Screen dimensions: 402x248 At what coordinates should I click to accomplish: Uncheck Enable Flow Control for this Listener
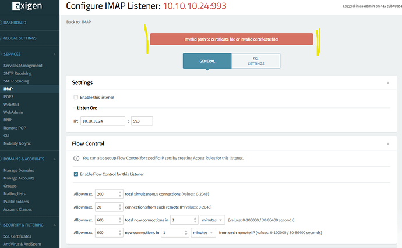point(76,174)
